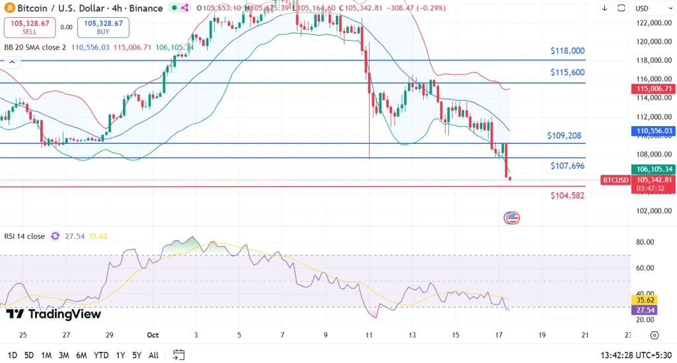Click the BB 20 SMA close 2 indicator label
The image size is (677, 363).
point(36,48)
